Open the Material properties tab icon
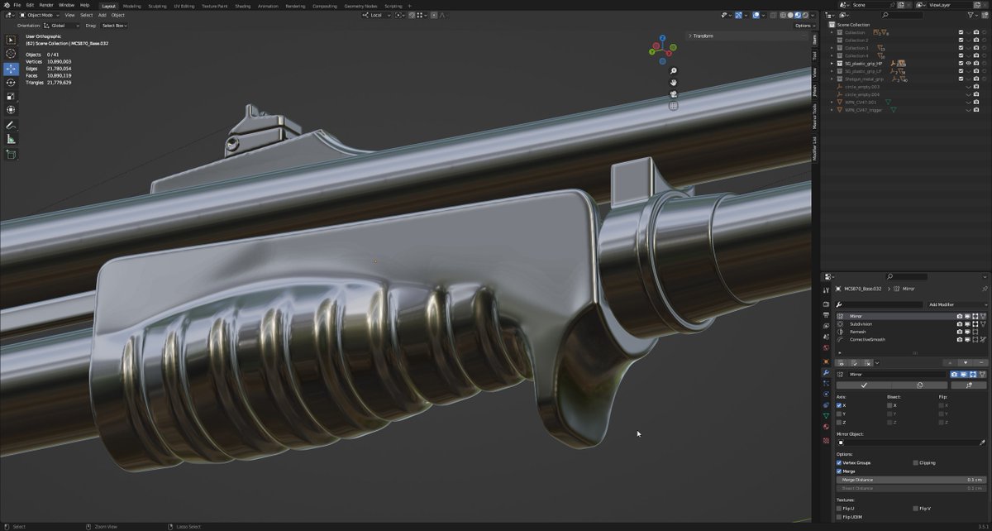Screen dimensions: 992x531 tap(826, 427)
